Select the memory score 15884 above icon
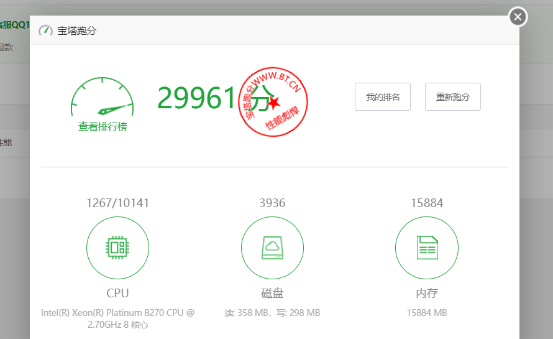The image size is (553, 339). pos(427,203)
